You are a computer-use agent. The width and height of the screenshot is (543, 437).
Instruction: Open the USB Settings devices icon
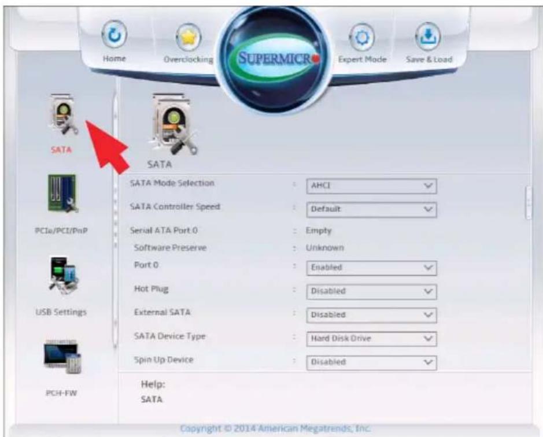[x=64, y=275]
